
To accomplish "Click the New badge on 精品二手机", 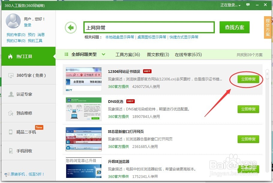I will (39, 127).
